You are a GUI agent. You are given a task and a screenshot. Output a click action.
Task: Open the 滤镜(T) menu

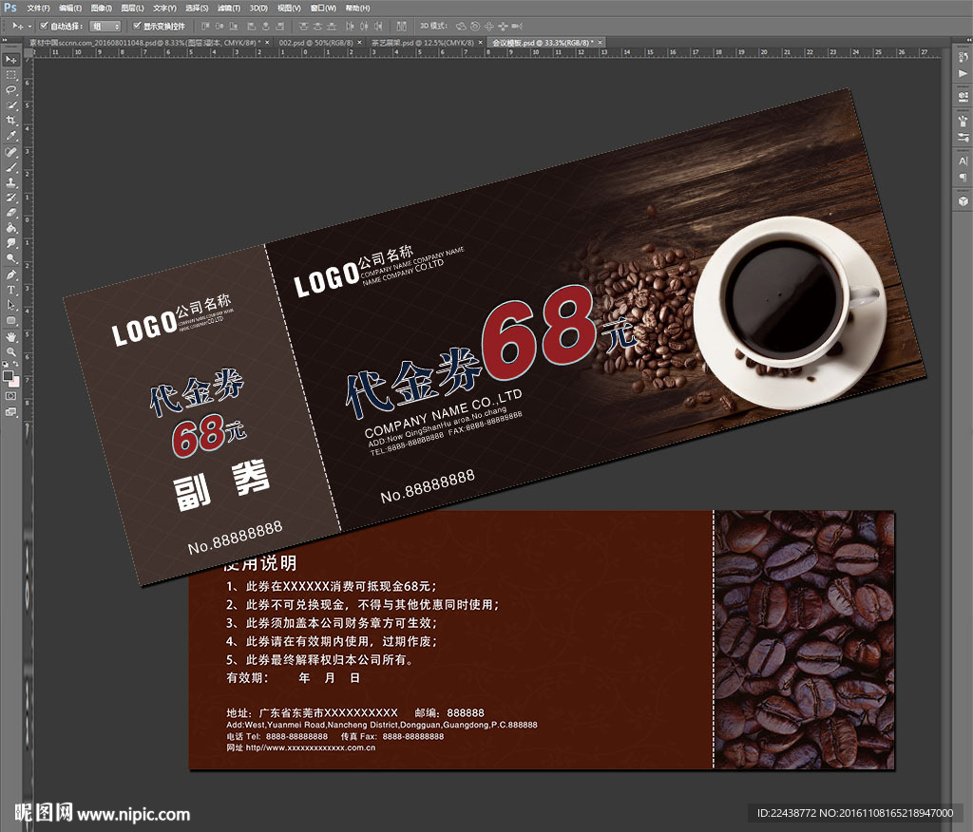(x=229, y=8)
